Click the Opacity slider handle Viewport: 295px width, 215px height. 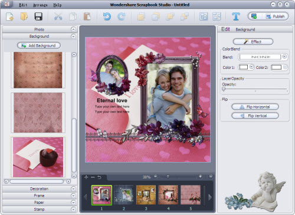224,90
